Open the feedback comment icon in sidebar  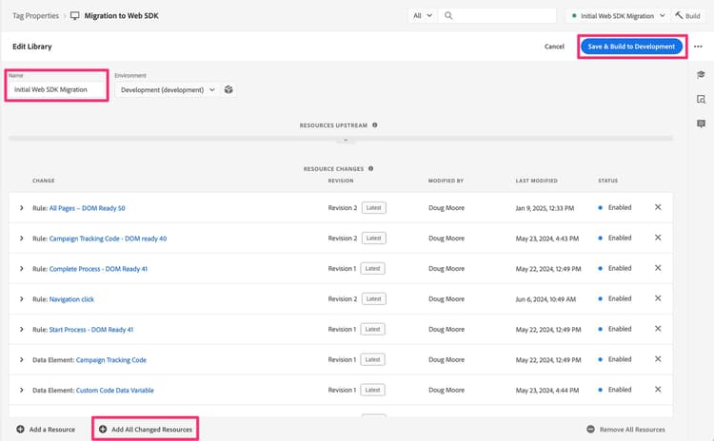[701, 124]
